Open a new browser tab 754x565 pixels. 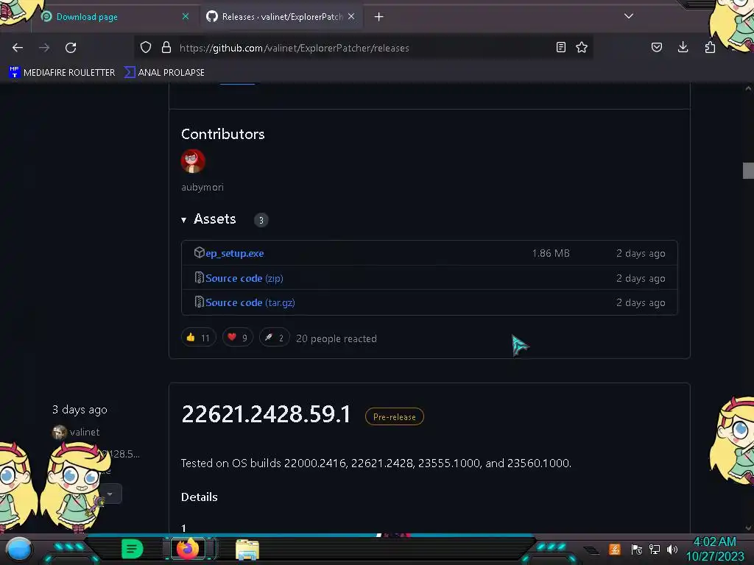[x=379, y=17]
